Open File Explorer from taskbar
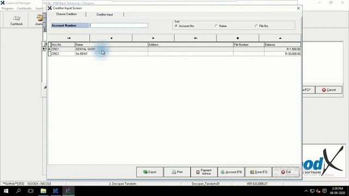The image size is (349, 196). click(43, 191)
